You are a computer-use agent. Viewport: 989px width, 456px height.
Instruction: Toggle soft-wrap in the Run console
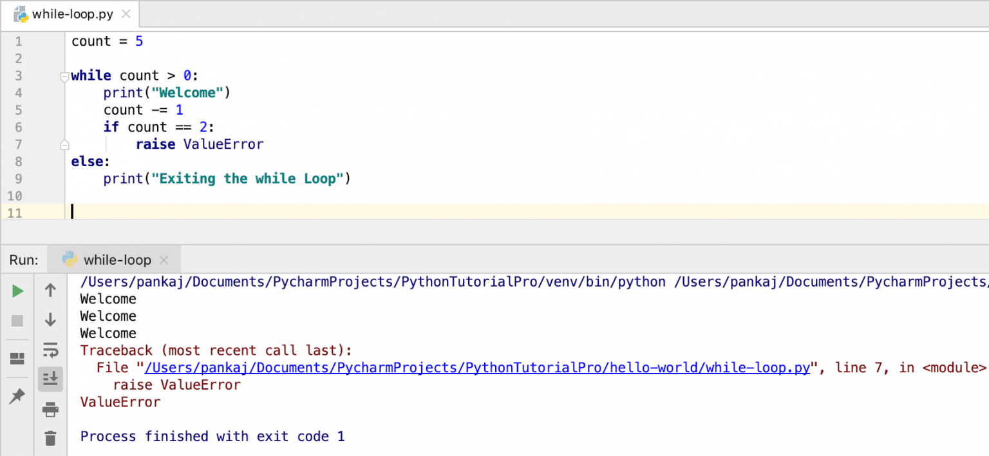click(x=50, y=350)
